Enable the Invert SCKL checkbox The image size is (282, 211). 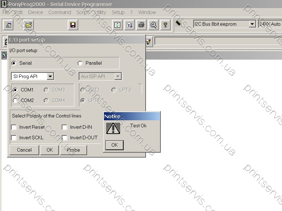(14, 138)
